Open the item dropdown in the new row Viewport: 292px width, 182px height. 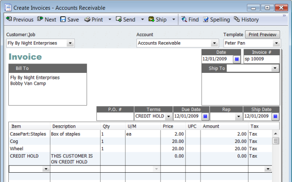(46, 169)
